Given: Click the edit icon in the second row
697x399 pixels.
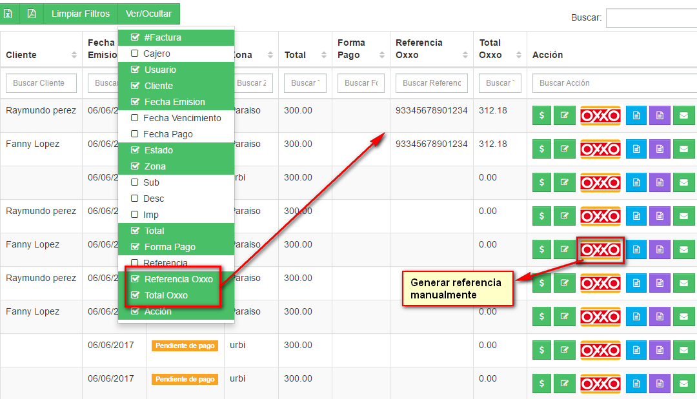Looking at the screenshot, I should coord(565,149).
